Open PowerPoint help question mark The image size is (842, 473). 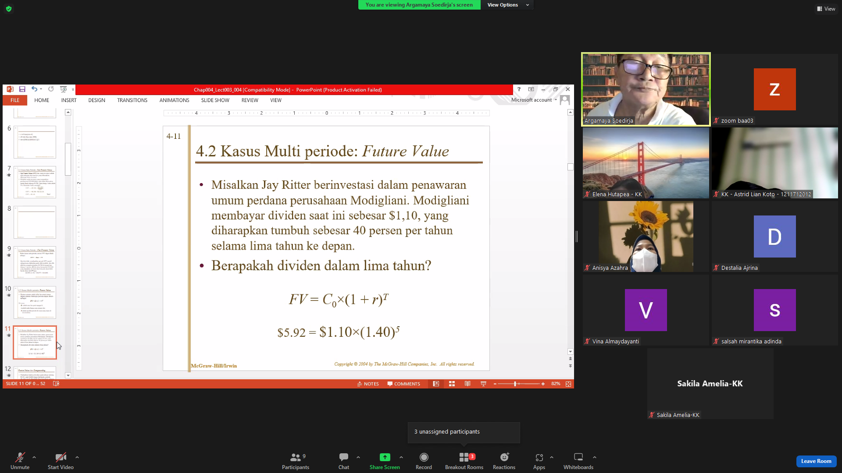(519, 89)
